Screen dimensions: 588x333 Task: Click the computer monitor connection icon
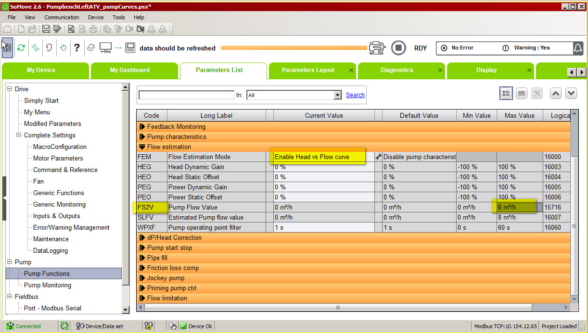tap(105, 48)
